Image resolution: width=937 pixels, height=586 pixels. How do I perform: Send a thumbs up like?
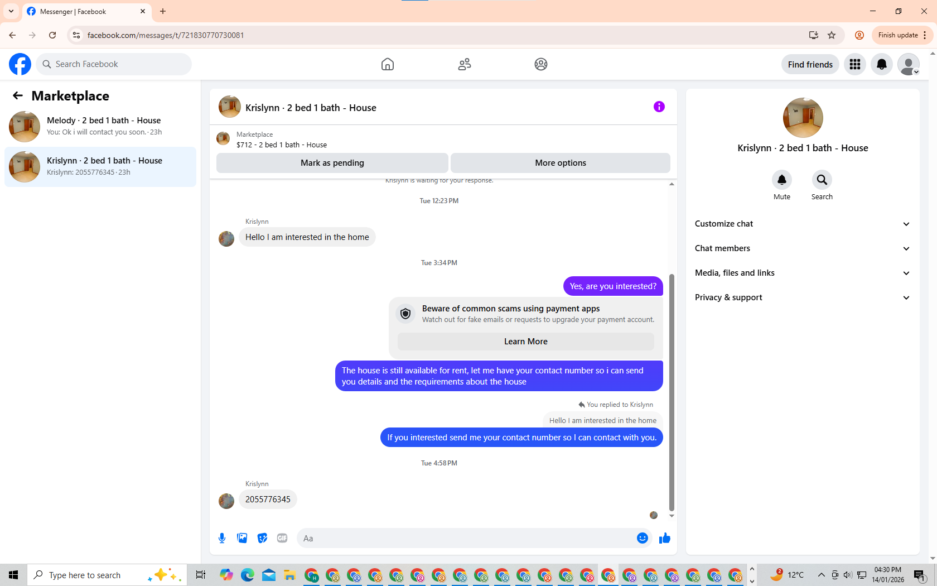665,538
